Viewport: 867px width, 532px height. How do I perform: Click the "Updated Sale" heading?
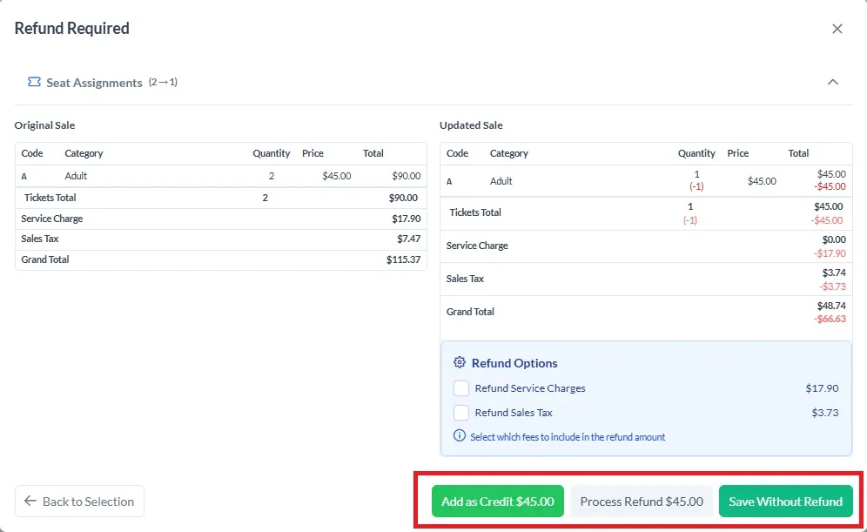tap(471, 125)
